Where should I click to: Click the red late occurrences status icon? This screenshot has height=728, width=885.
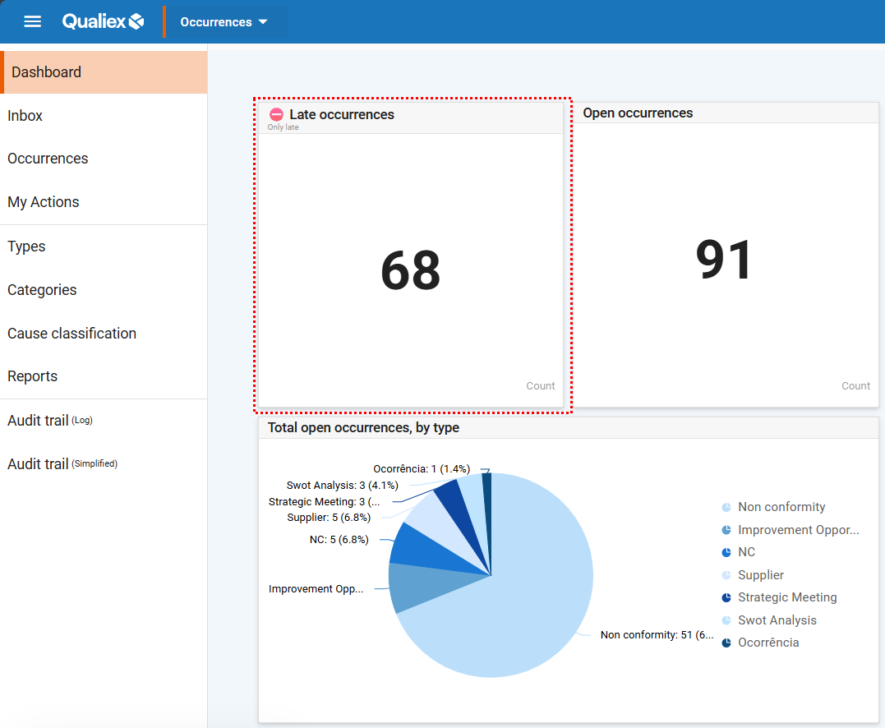coord(277,115)
